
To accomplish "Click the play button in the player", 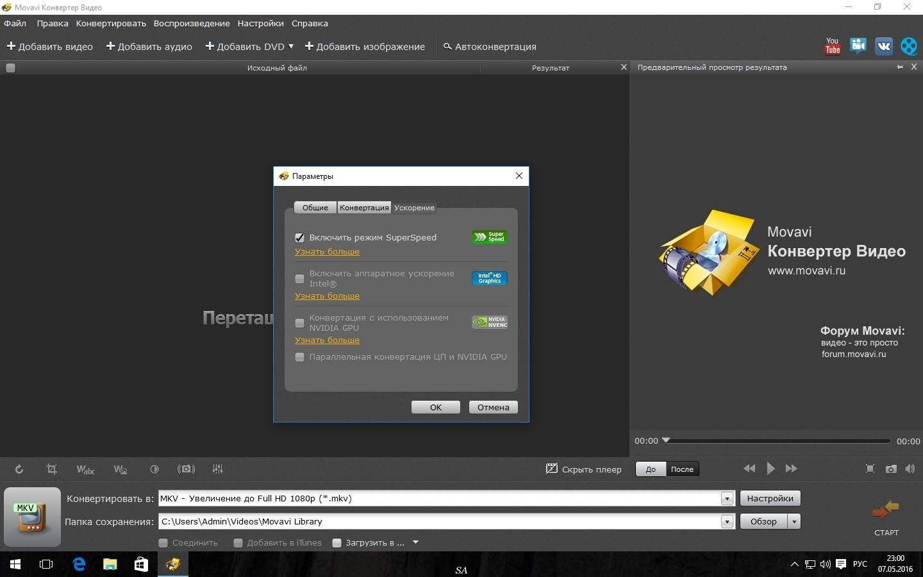I will point(771,469).
